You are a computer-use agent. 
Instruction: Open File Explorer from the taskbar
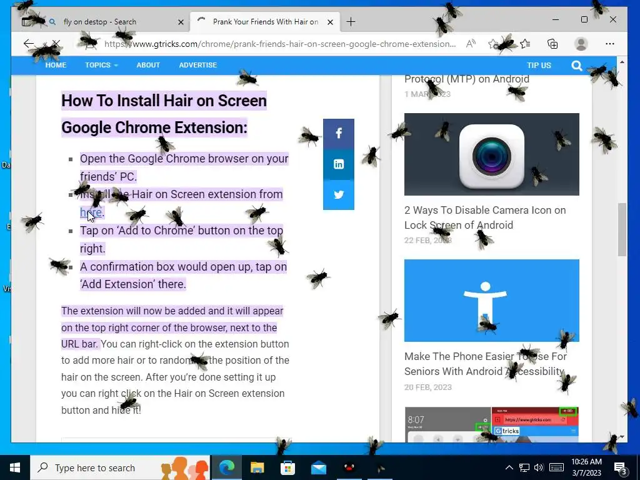[257, 467]
